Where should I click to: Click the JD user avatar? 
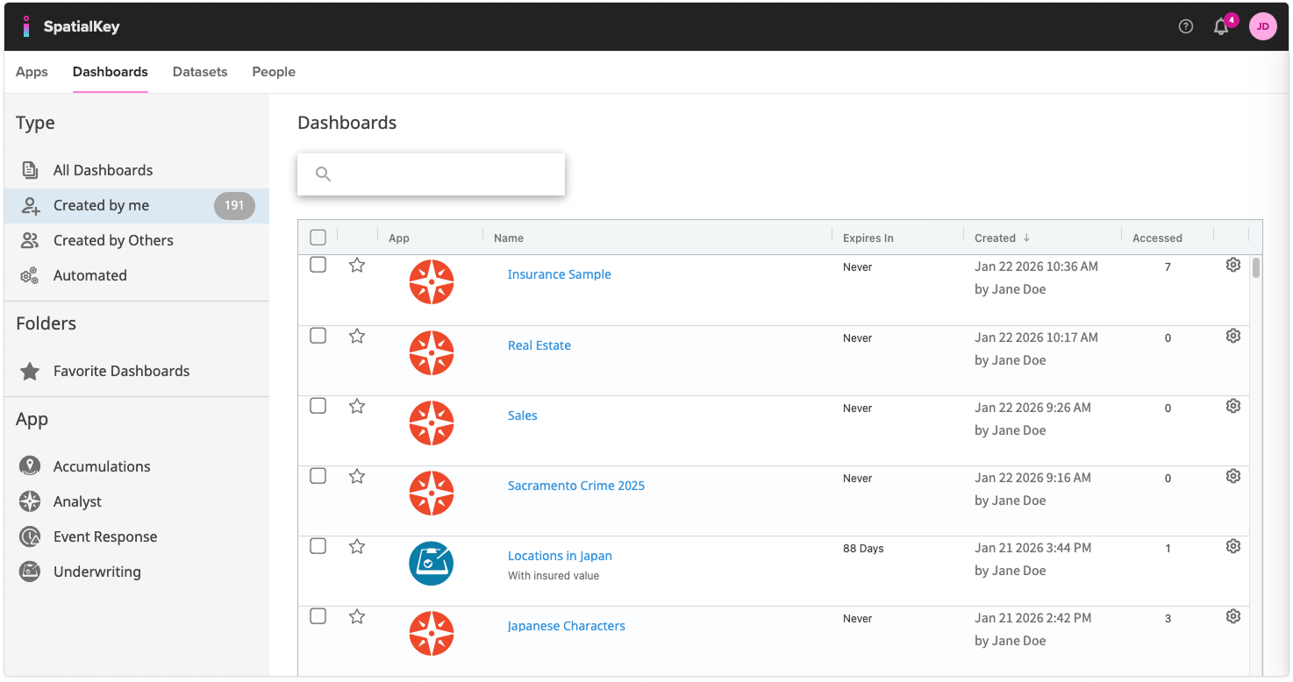(x=1262, y=26)
